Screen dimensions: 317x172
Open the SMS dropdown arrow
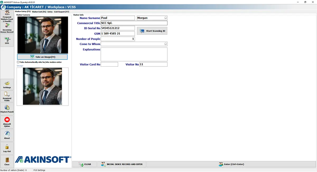10,40
